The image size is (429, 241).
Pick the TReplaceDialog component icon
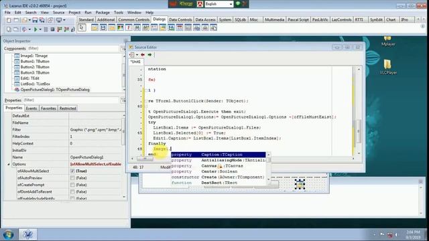(145, 27)
